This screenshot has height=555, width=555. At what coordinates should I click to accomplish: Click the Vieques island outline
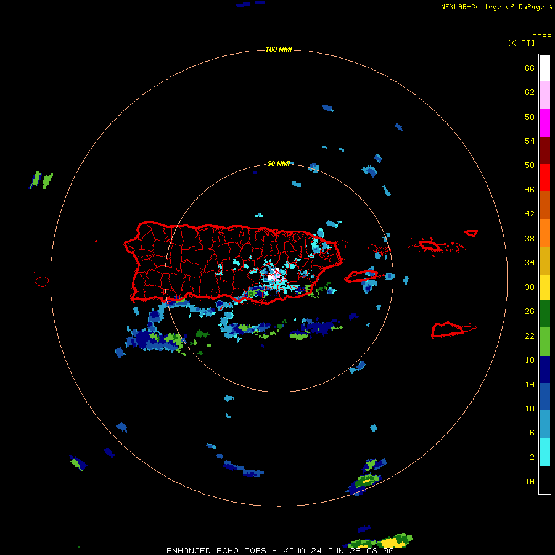click(361, 277)
